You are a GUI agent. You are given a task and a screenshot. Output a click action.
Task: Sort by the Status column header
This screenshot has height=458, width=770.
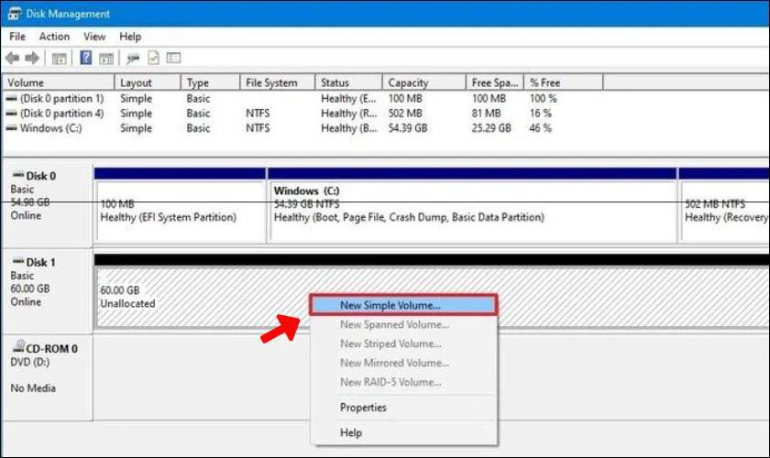[348, 82]
